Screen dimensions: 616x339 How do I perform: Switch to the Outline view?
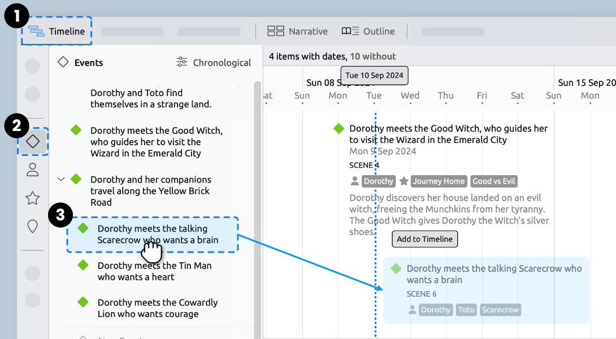click(x=368, y=31)
